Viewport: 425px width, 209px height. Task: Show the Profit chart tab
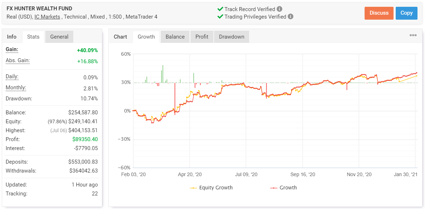(x=202, y=37)
